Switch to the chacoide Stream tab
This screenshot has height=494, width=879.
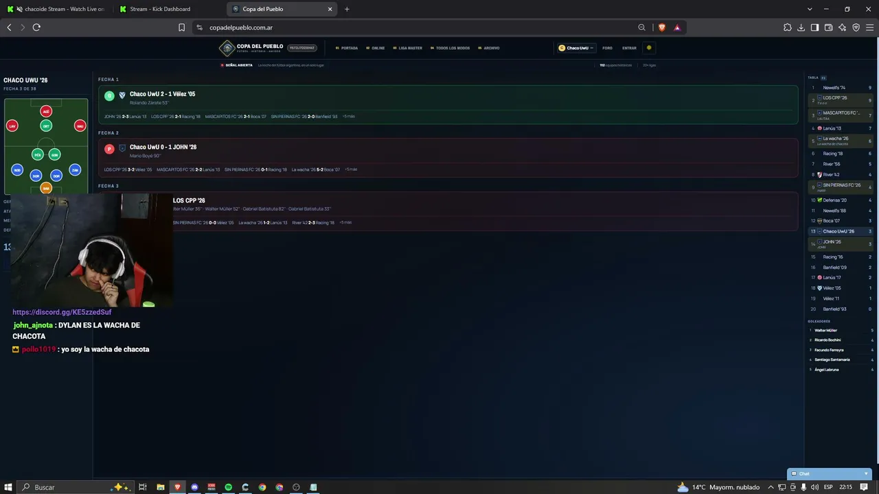[56, 9]
